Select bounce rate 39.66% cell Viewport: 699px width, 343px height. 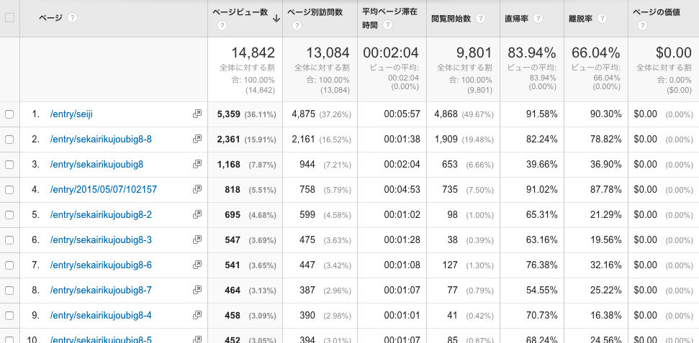(x=541, y=165)
